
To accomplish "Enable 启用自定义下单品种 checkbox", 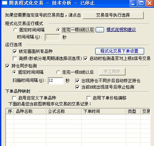I will [x=14, y=98].
